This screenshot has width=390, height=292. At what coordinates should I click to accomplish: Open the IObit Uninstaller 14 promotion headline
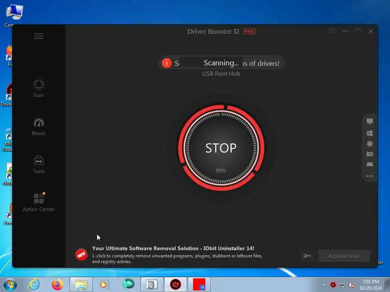pos(173,248)
